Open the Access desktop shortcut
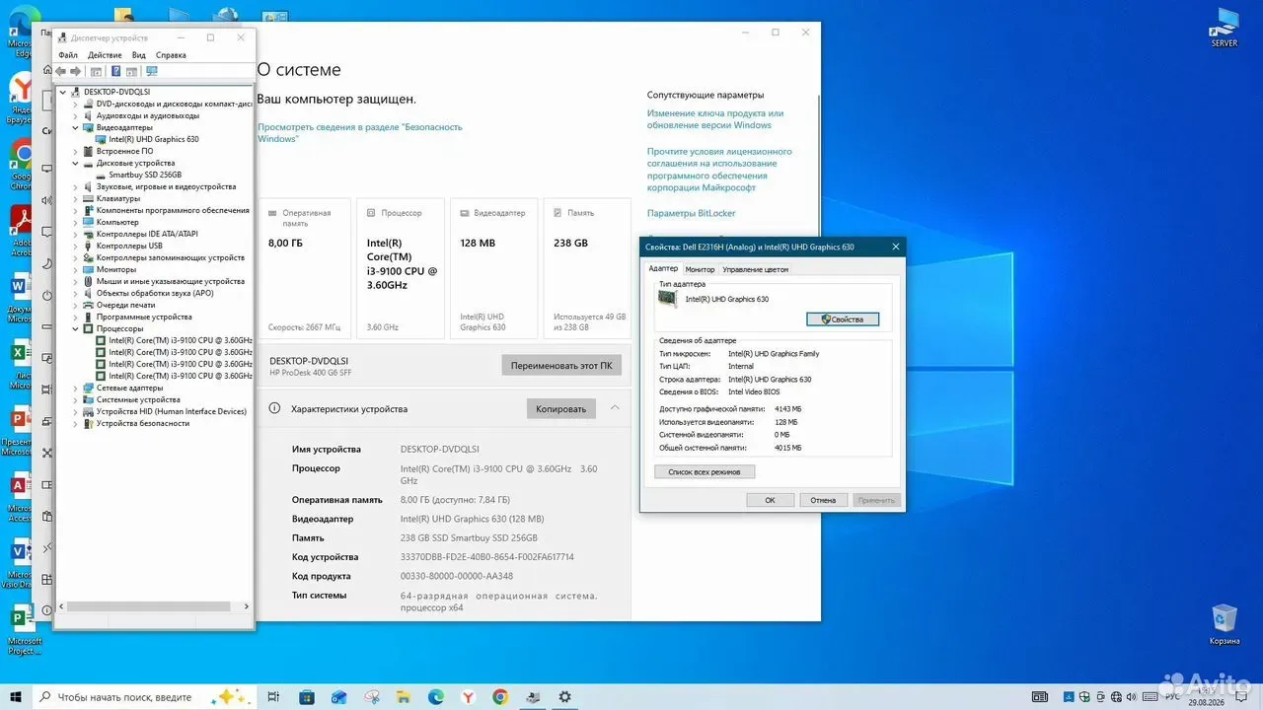The height and width of the screenshot is (710, 1263). (21, 496)
